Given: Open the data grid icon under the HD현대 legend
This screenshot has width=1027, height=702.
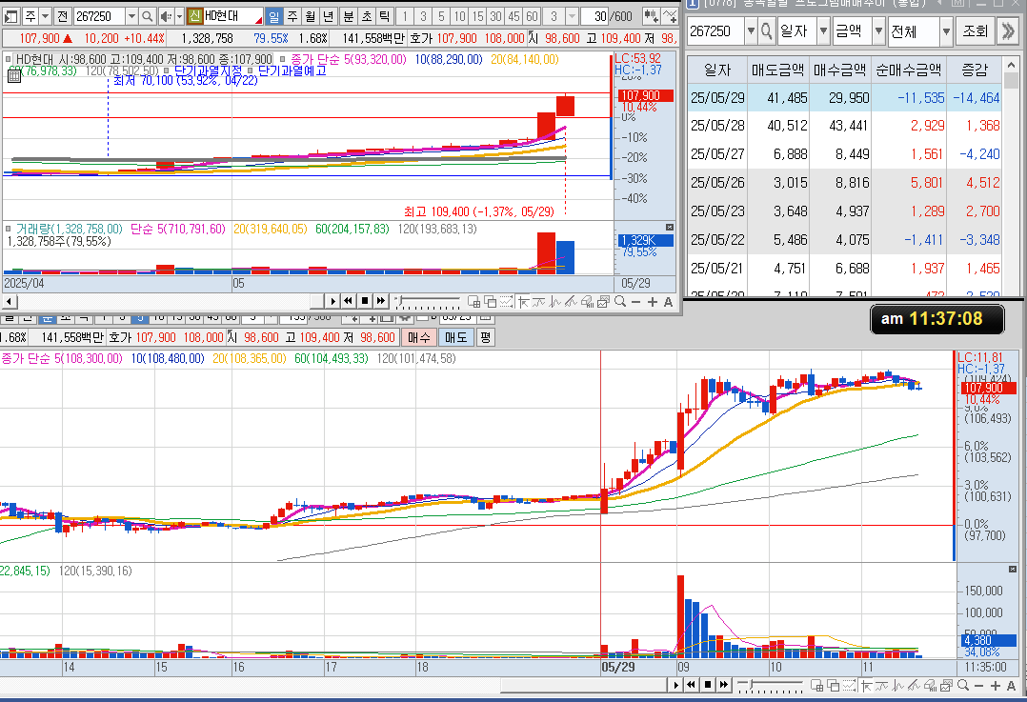Looking at the screenshot, I should pyautogui.click(x=13, y=76).
